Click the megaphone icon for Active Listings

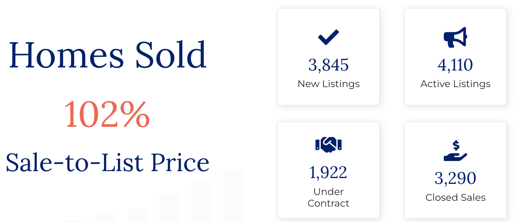pyautogui.click(x=455, y=37)
